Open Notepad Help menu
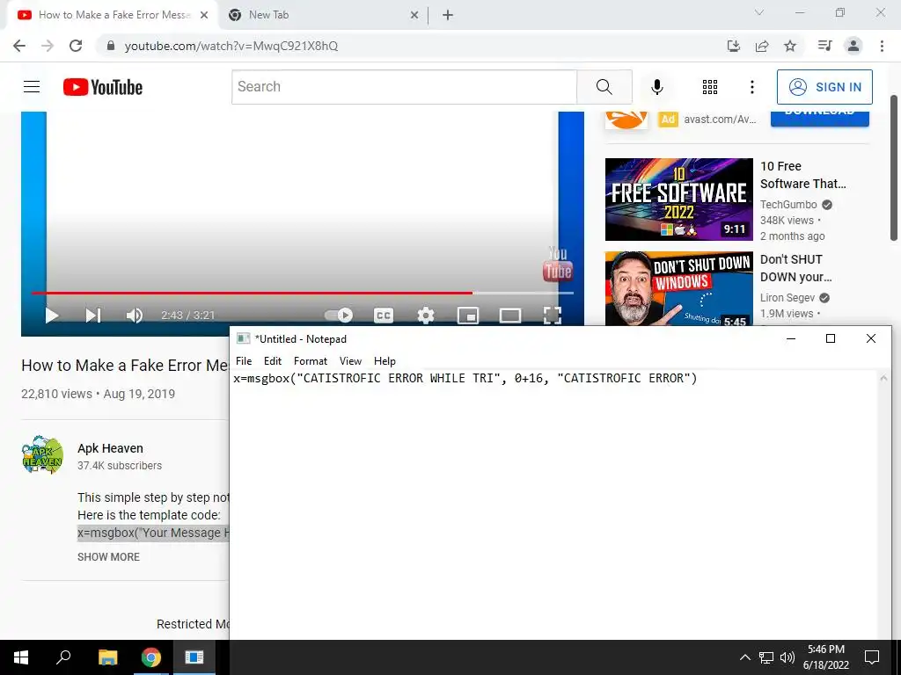This screenshot has height=675, width=901. click(385, 361)
